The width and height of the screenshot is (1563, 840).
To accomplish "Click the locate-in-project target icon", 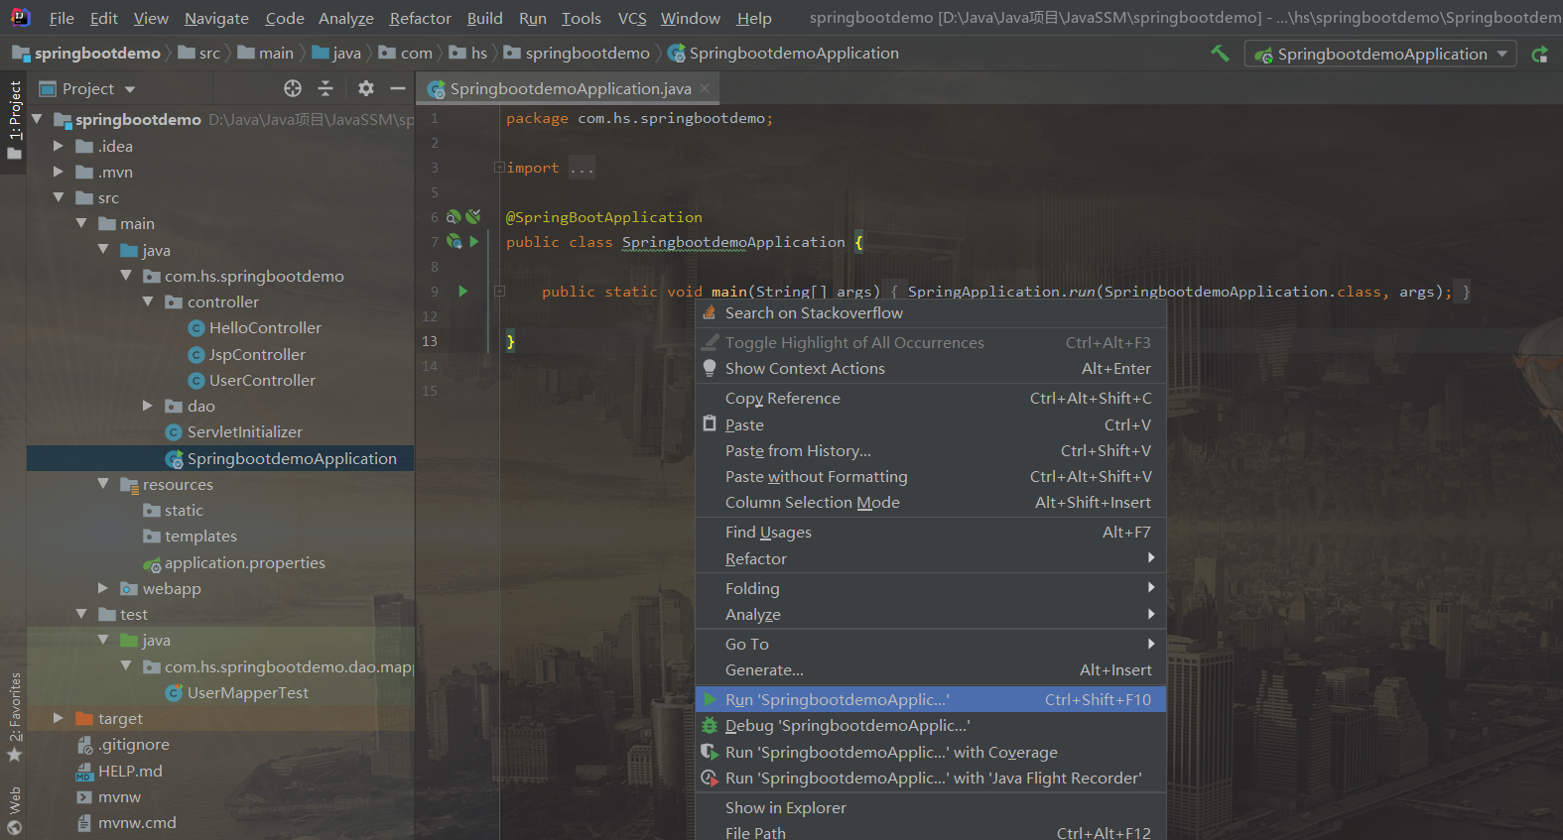I will 293,88.
